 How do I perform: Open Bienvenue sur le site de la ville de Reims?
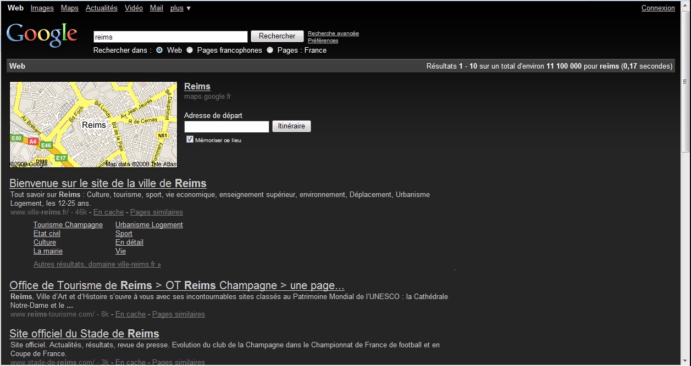tap(108, 183)
